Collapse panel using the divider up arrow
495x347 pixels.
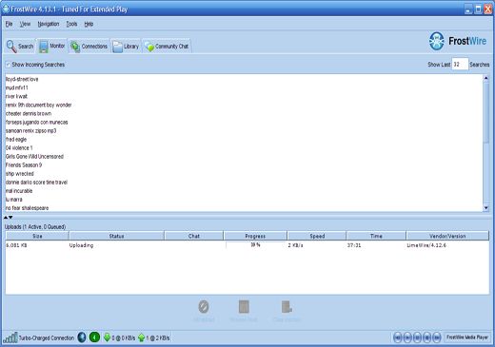point(6,218)
